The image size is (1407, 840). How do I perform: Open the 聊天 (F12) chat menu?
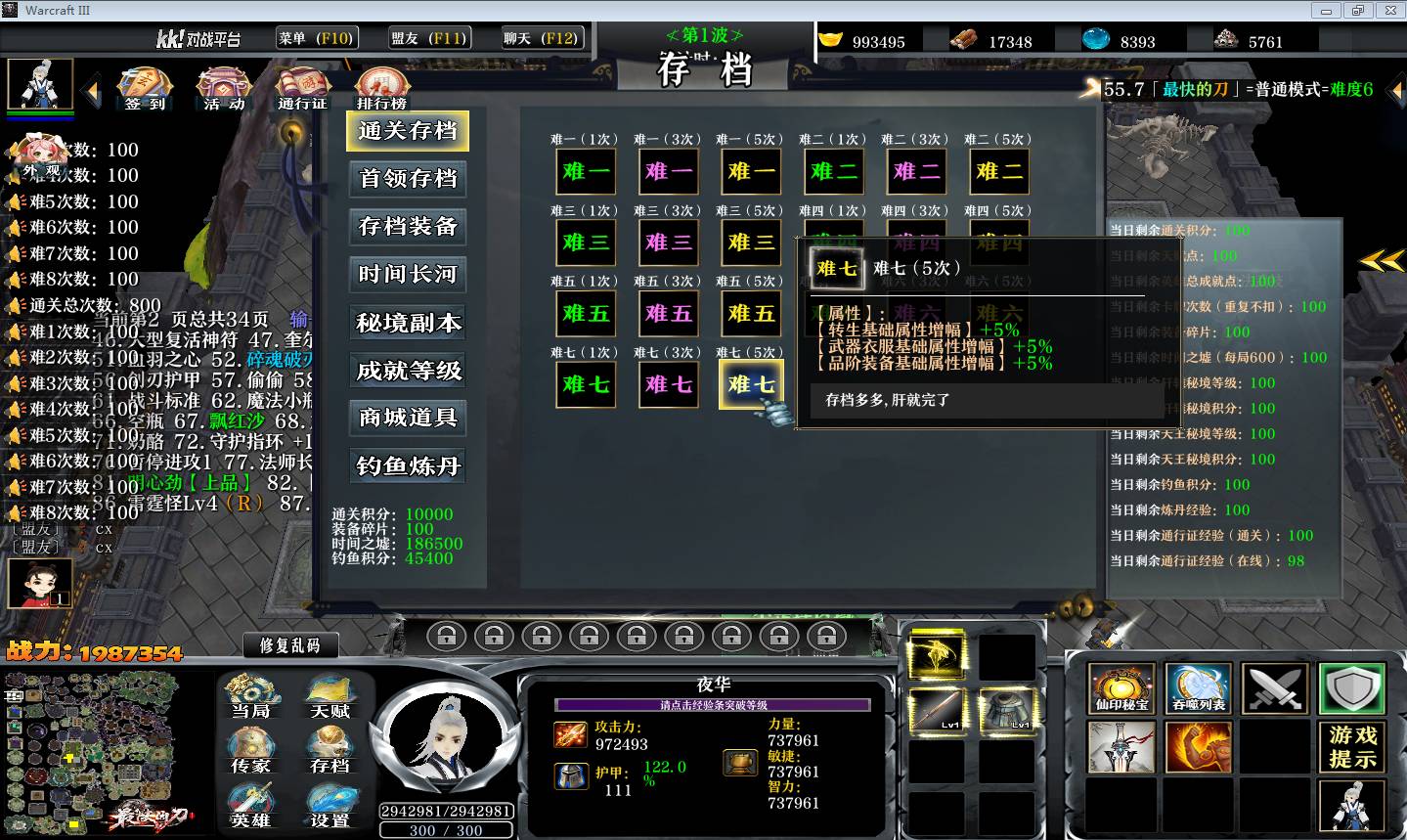click(542, 38)
